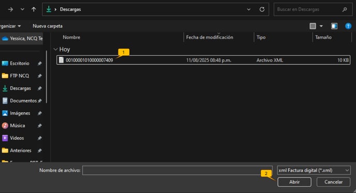Sort by the Nombre column

tap(71, 37)
